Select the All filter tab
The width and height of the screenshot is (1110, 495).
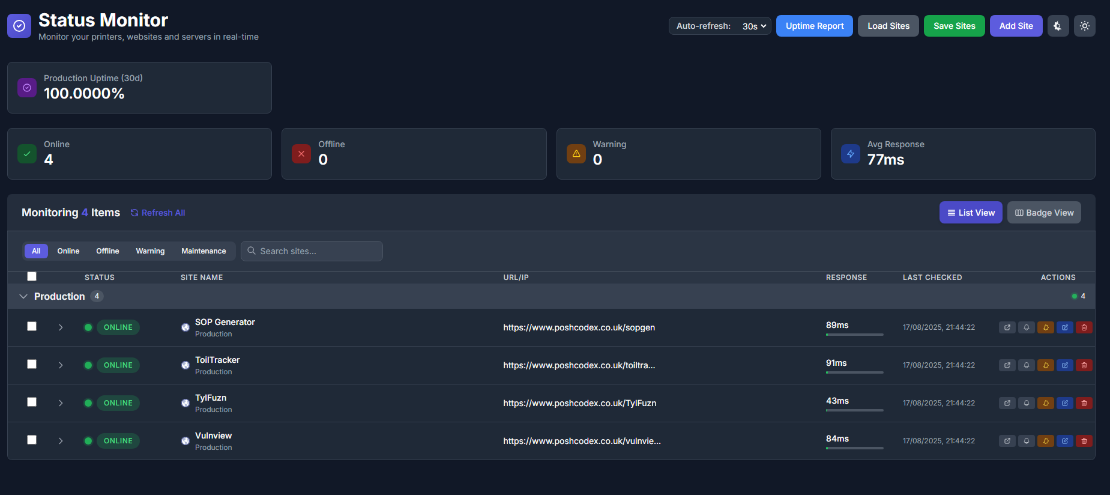36,251
